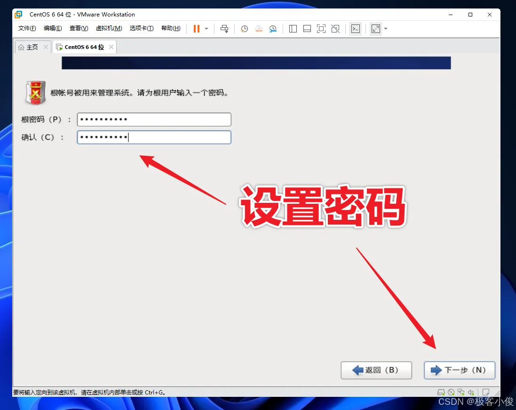
Task: Close the 主页 tab
Action: click(x=46, y=47)
